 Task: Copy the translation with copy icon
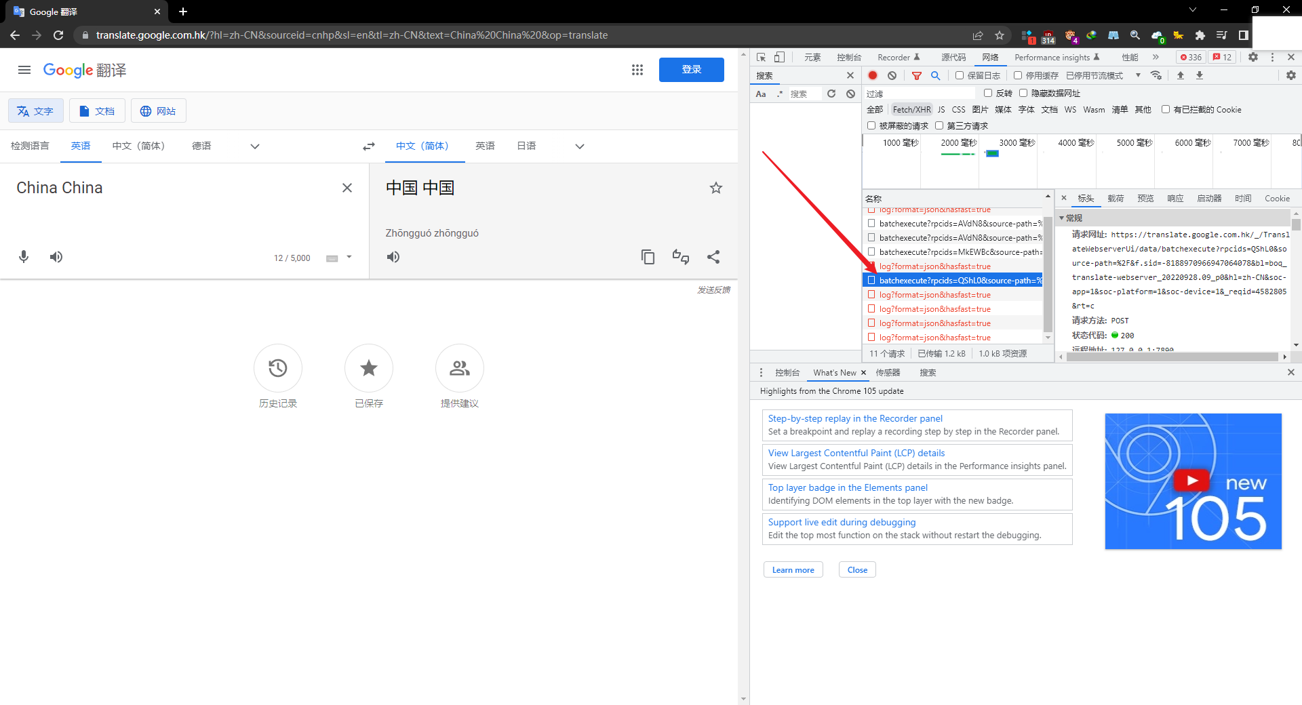point(648,257)
